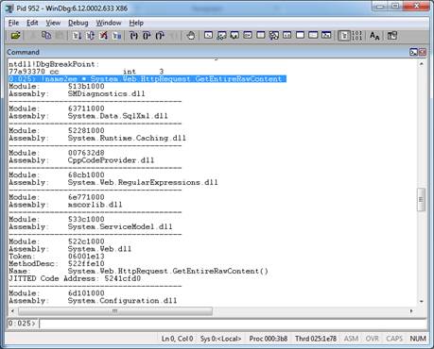
Task: Click the Command pane toolbar toggle icon
Action: (413, 52)
